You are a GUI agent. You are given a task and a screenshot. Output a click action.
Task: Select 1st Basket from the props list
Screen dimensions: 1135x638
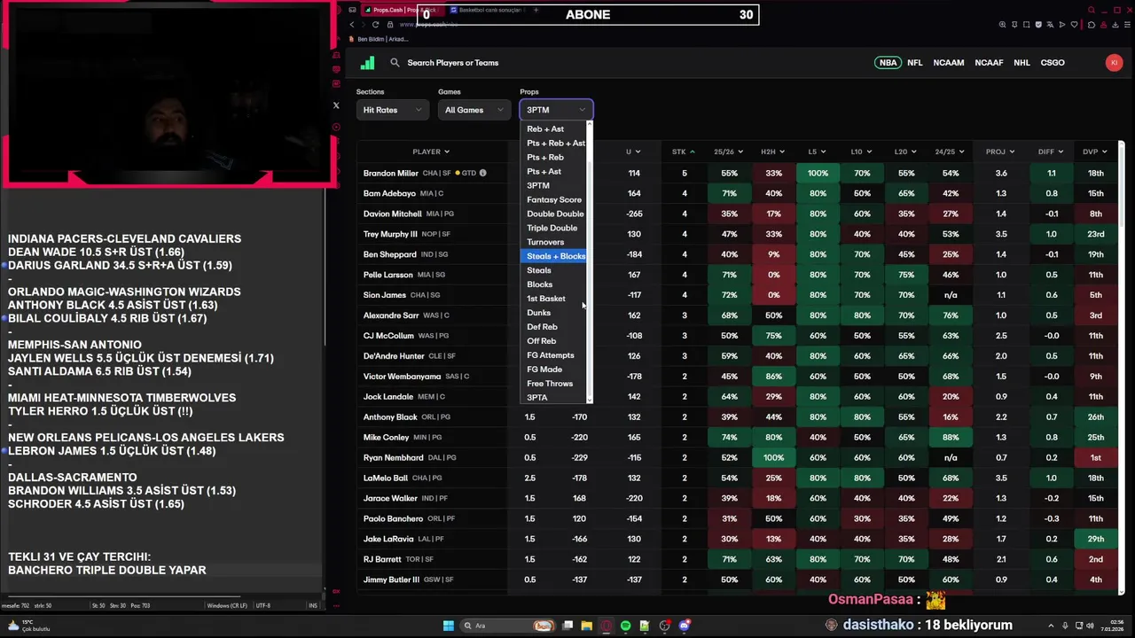tap(554, 299)
